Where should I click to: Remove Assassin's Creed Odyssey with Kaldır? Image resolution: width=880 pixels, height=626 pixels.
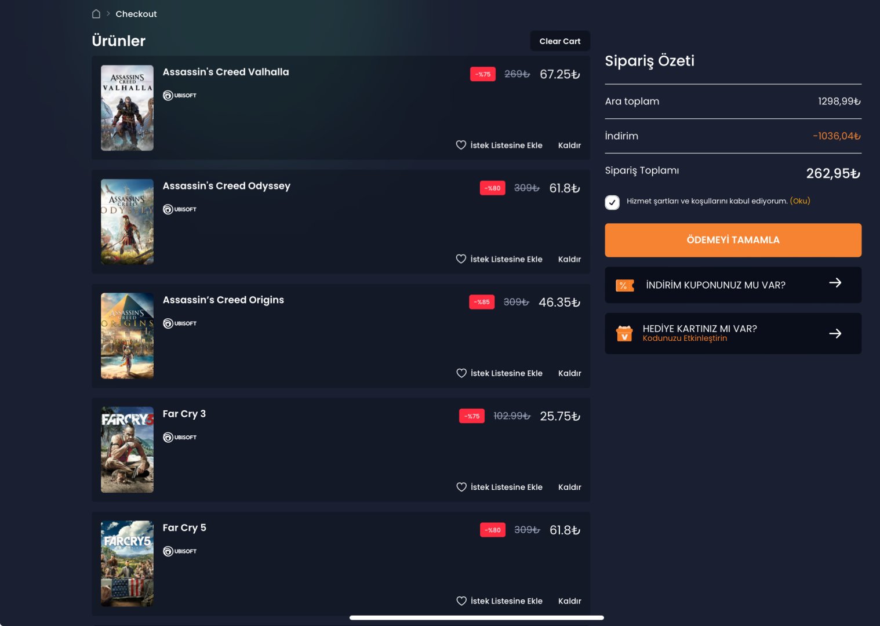click(x=569, y=259)
